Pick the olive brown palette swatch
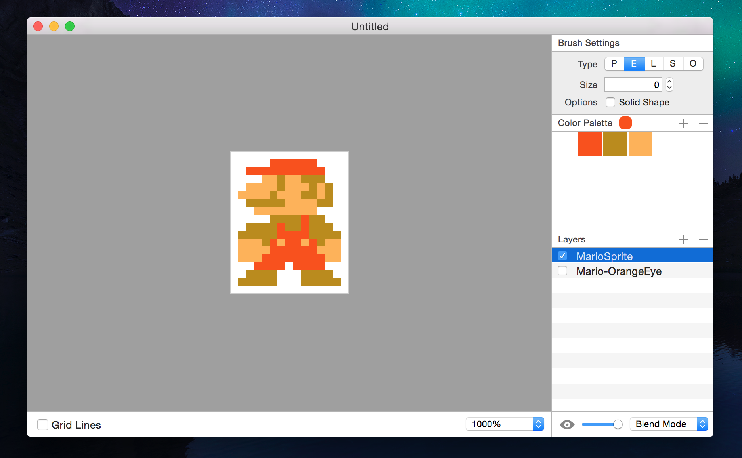742x458 pixels. [x=615, y=144]
